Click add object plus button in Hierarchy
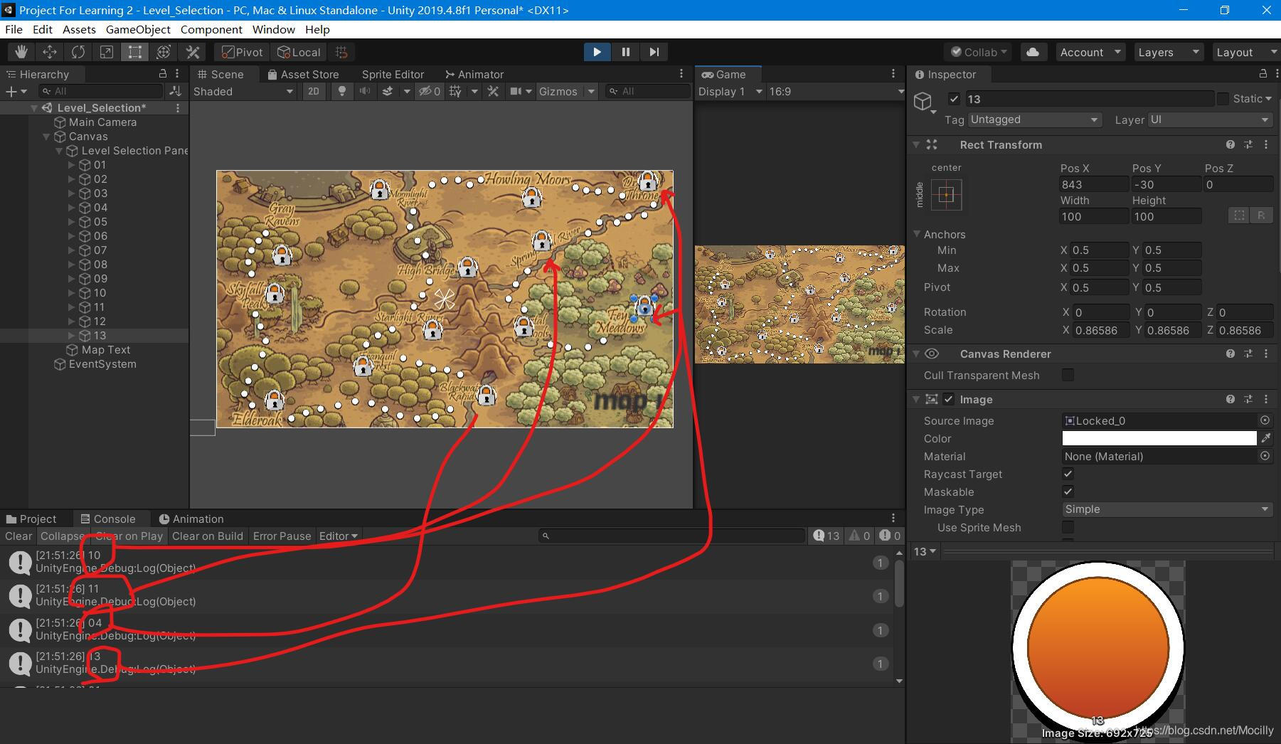Screen dimensions: 1281x744 coord(11,91)
